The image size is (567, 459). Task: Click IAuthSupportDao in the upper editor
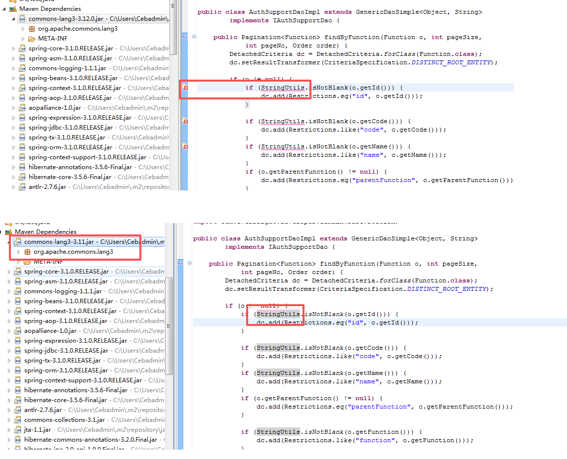pyautogui.click(x=303, y=21)
